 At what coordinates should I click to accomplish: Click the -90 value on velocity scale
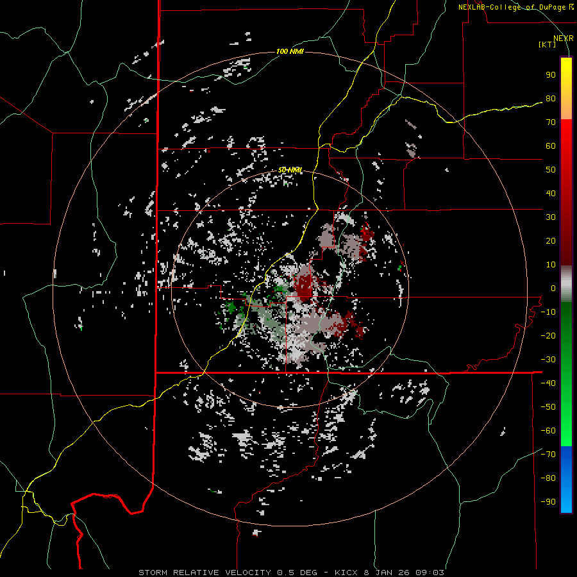[x=548, y=502]
